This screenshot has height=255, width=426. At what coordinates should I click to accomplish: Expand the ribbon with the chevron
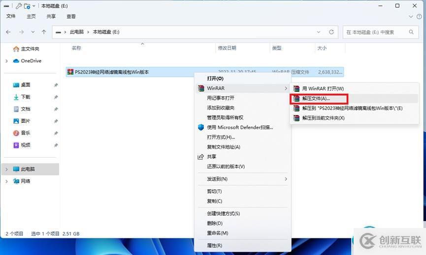(411, 17)
